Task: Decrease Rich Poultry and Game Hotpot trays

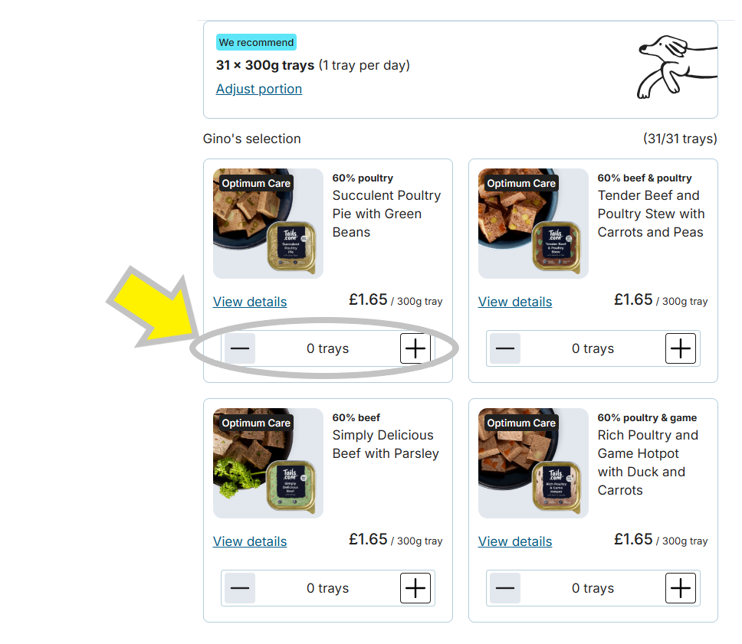Action: (x=505, y=588)
